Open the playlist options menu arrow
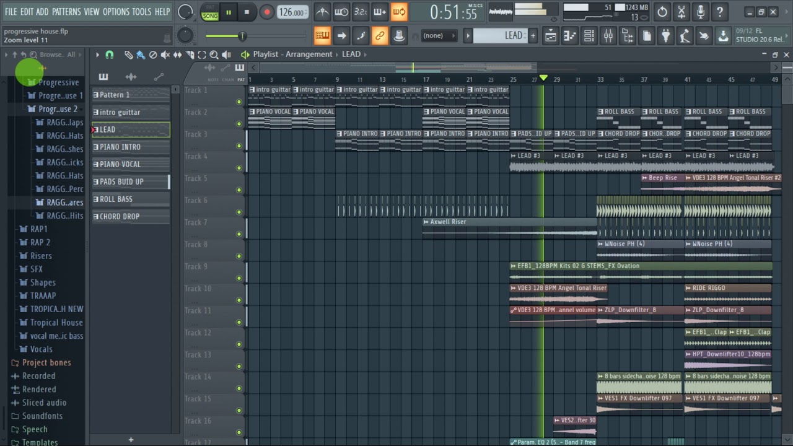The image size is (793, 446). tap(97, 55)
